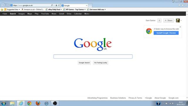Click the Share button
The image size is (188, 106).
tap(168, 21)
